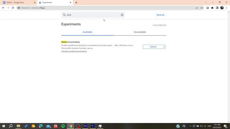The height and width of the screenshot is (129, 230).
Task: Open the weather taskbar icon
Action: (x=33, y=126)
